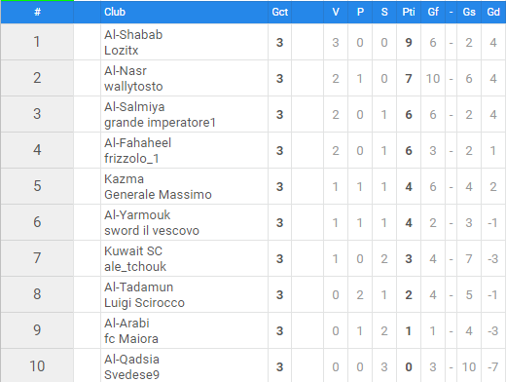Open manager frizzolo_1's profile
Screen dimensions: 506x382
click(131, 159)
